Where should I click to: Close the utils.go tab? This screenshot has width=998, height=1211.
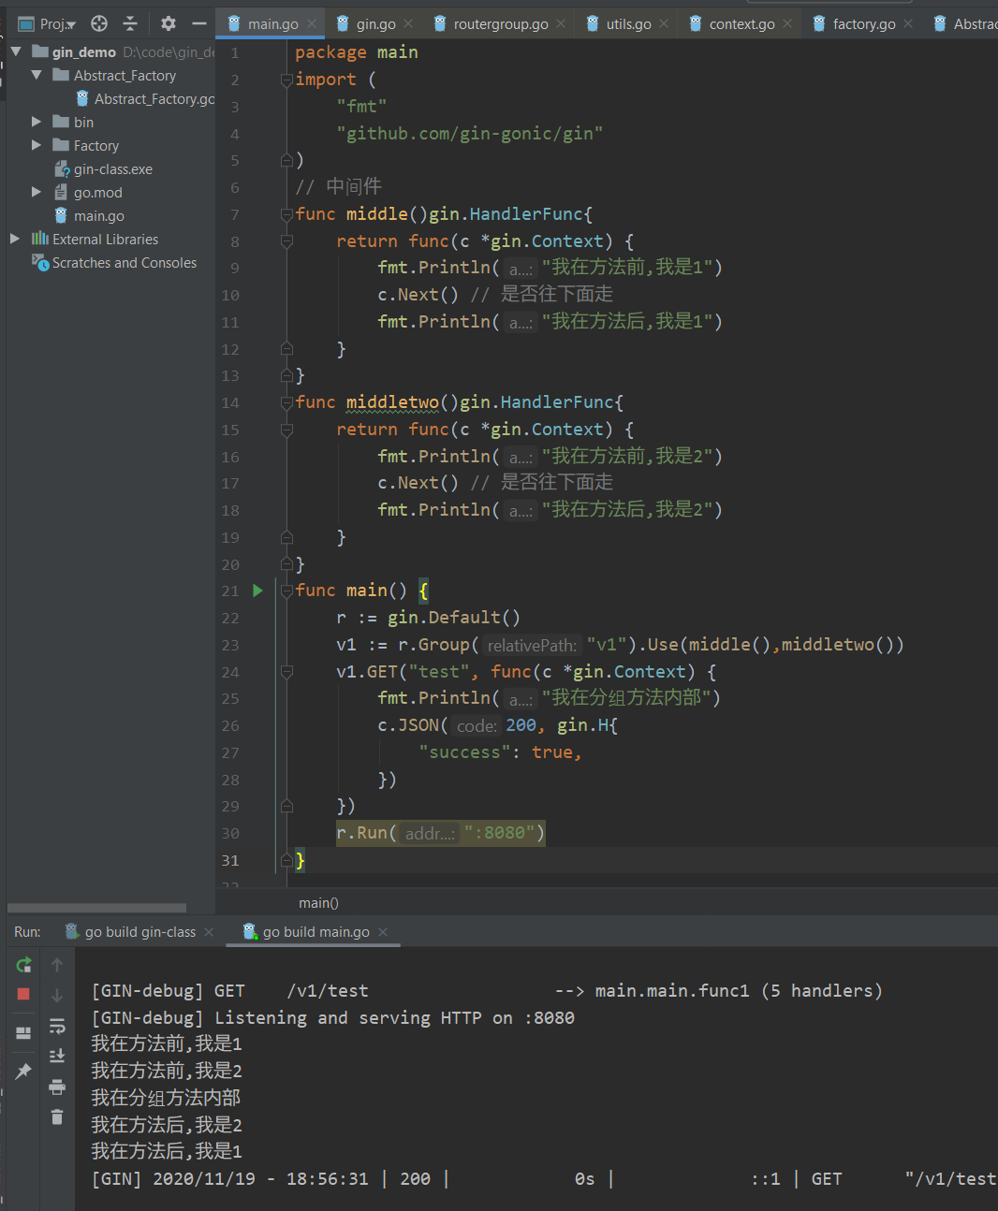pos(664,24)
